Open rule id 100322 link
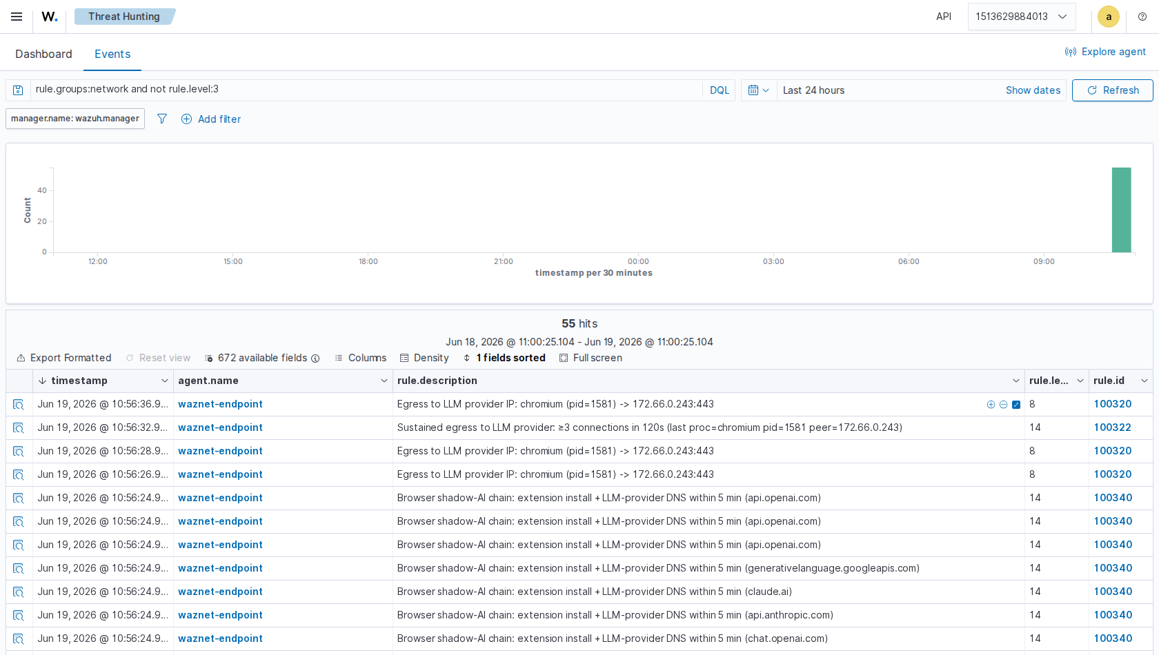 pyautogui.click(x=1112, y=427)
